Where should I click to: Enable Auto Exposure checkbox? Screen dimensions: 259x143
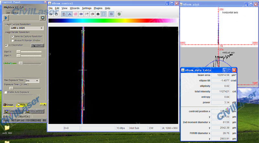point(6,92)
